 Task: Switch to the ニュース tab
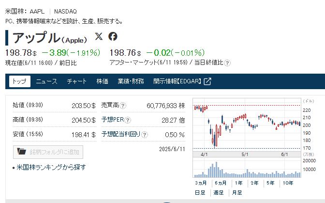[46, 81]
